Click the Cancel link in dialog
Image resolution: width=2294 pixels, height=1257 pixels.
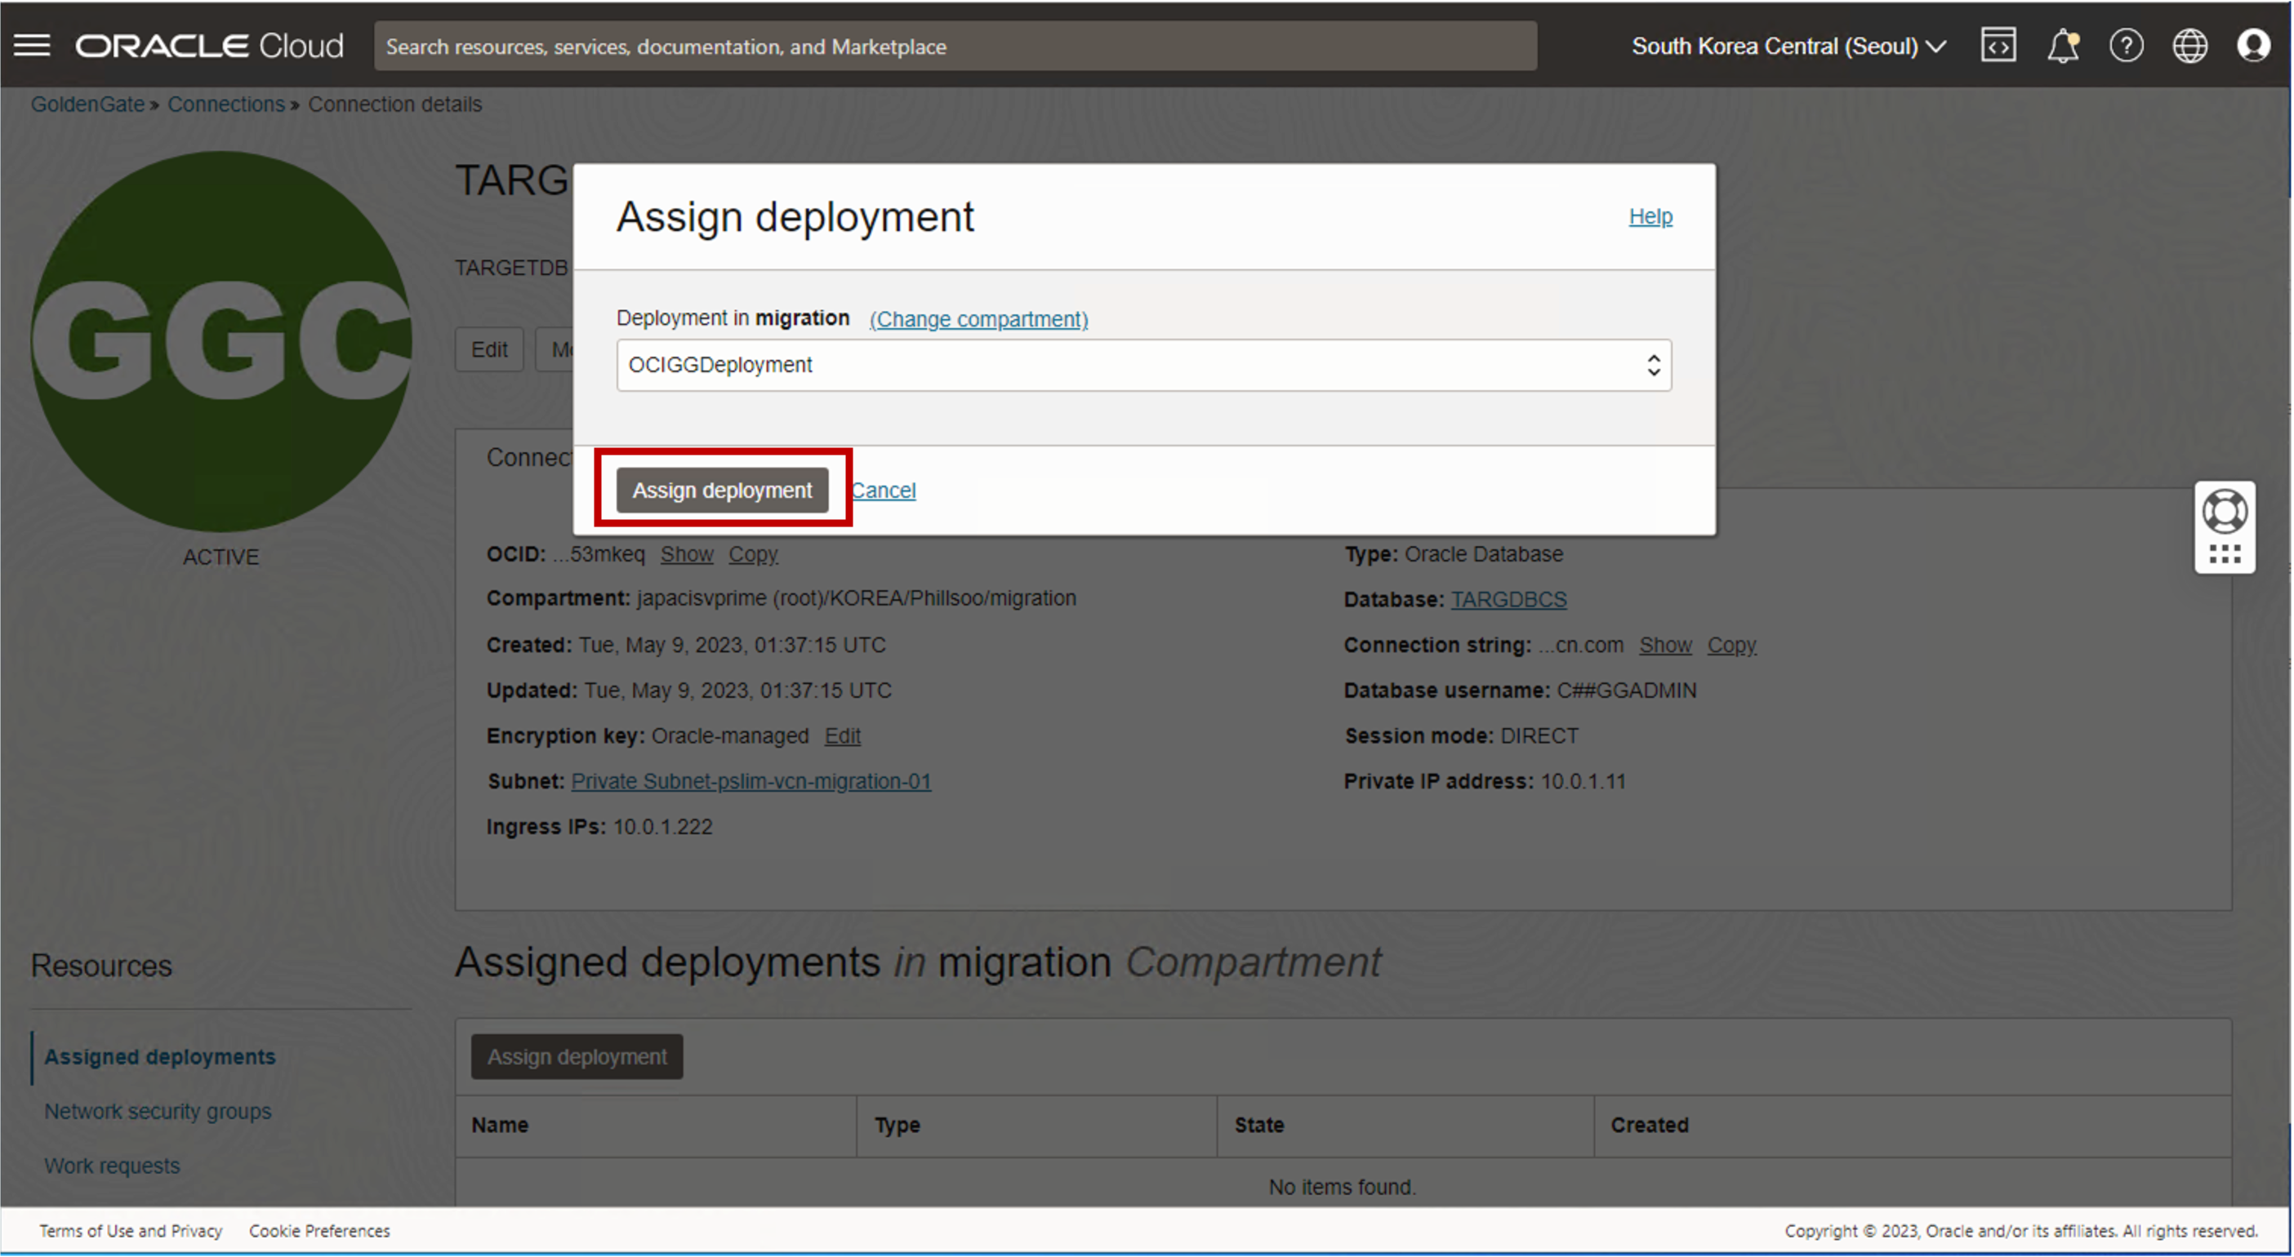(x=885, y=489)
